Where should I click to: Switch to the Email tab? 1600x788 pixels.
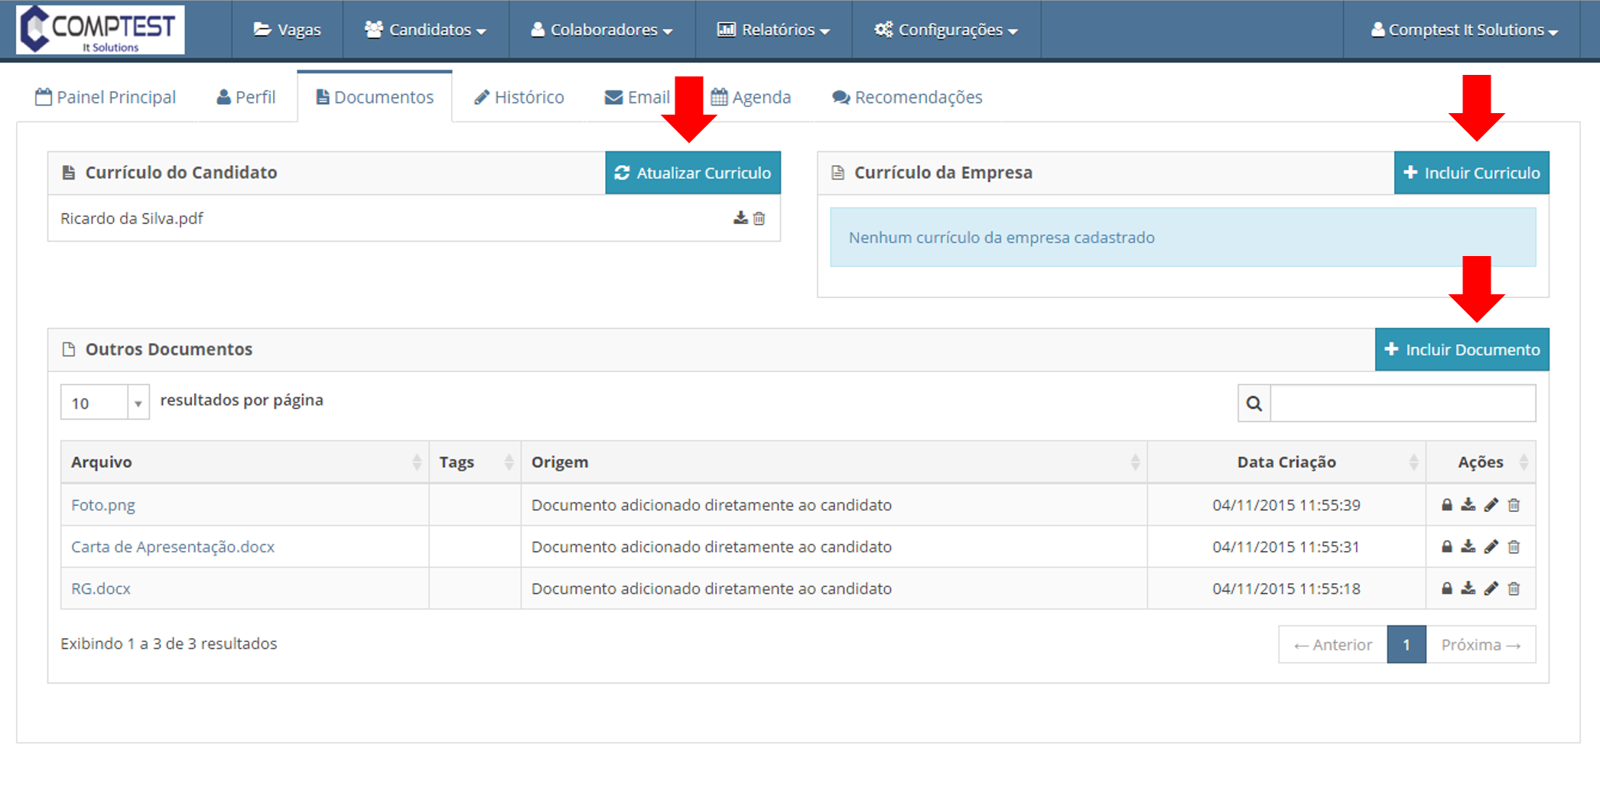pyautogui.click(x=637, y=97)
